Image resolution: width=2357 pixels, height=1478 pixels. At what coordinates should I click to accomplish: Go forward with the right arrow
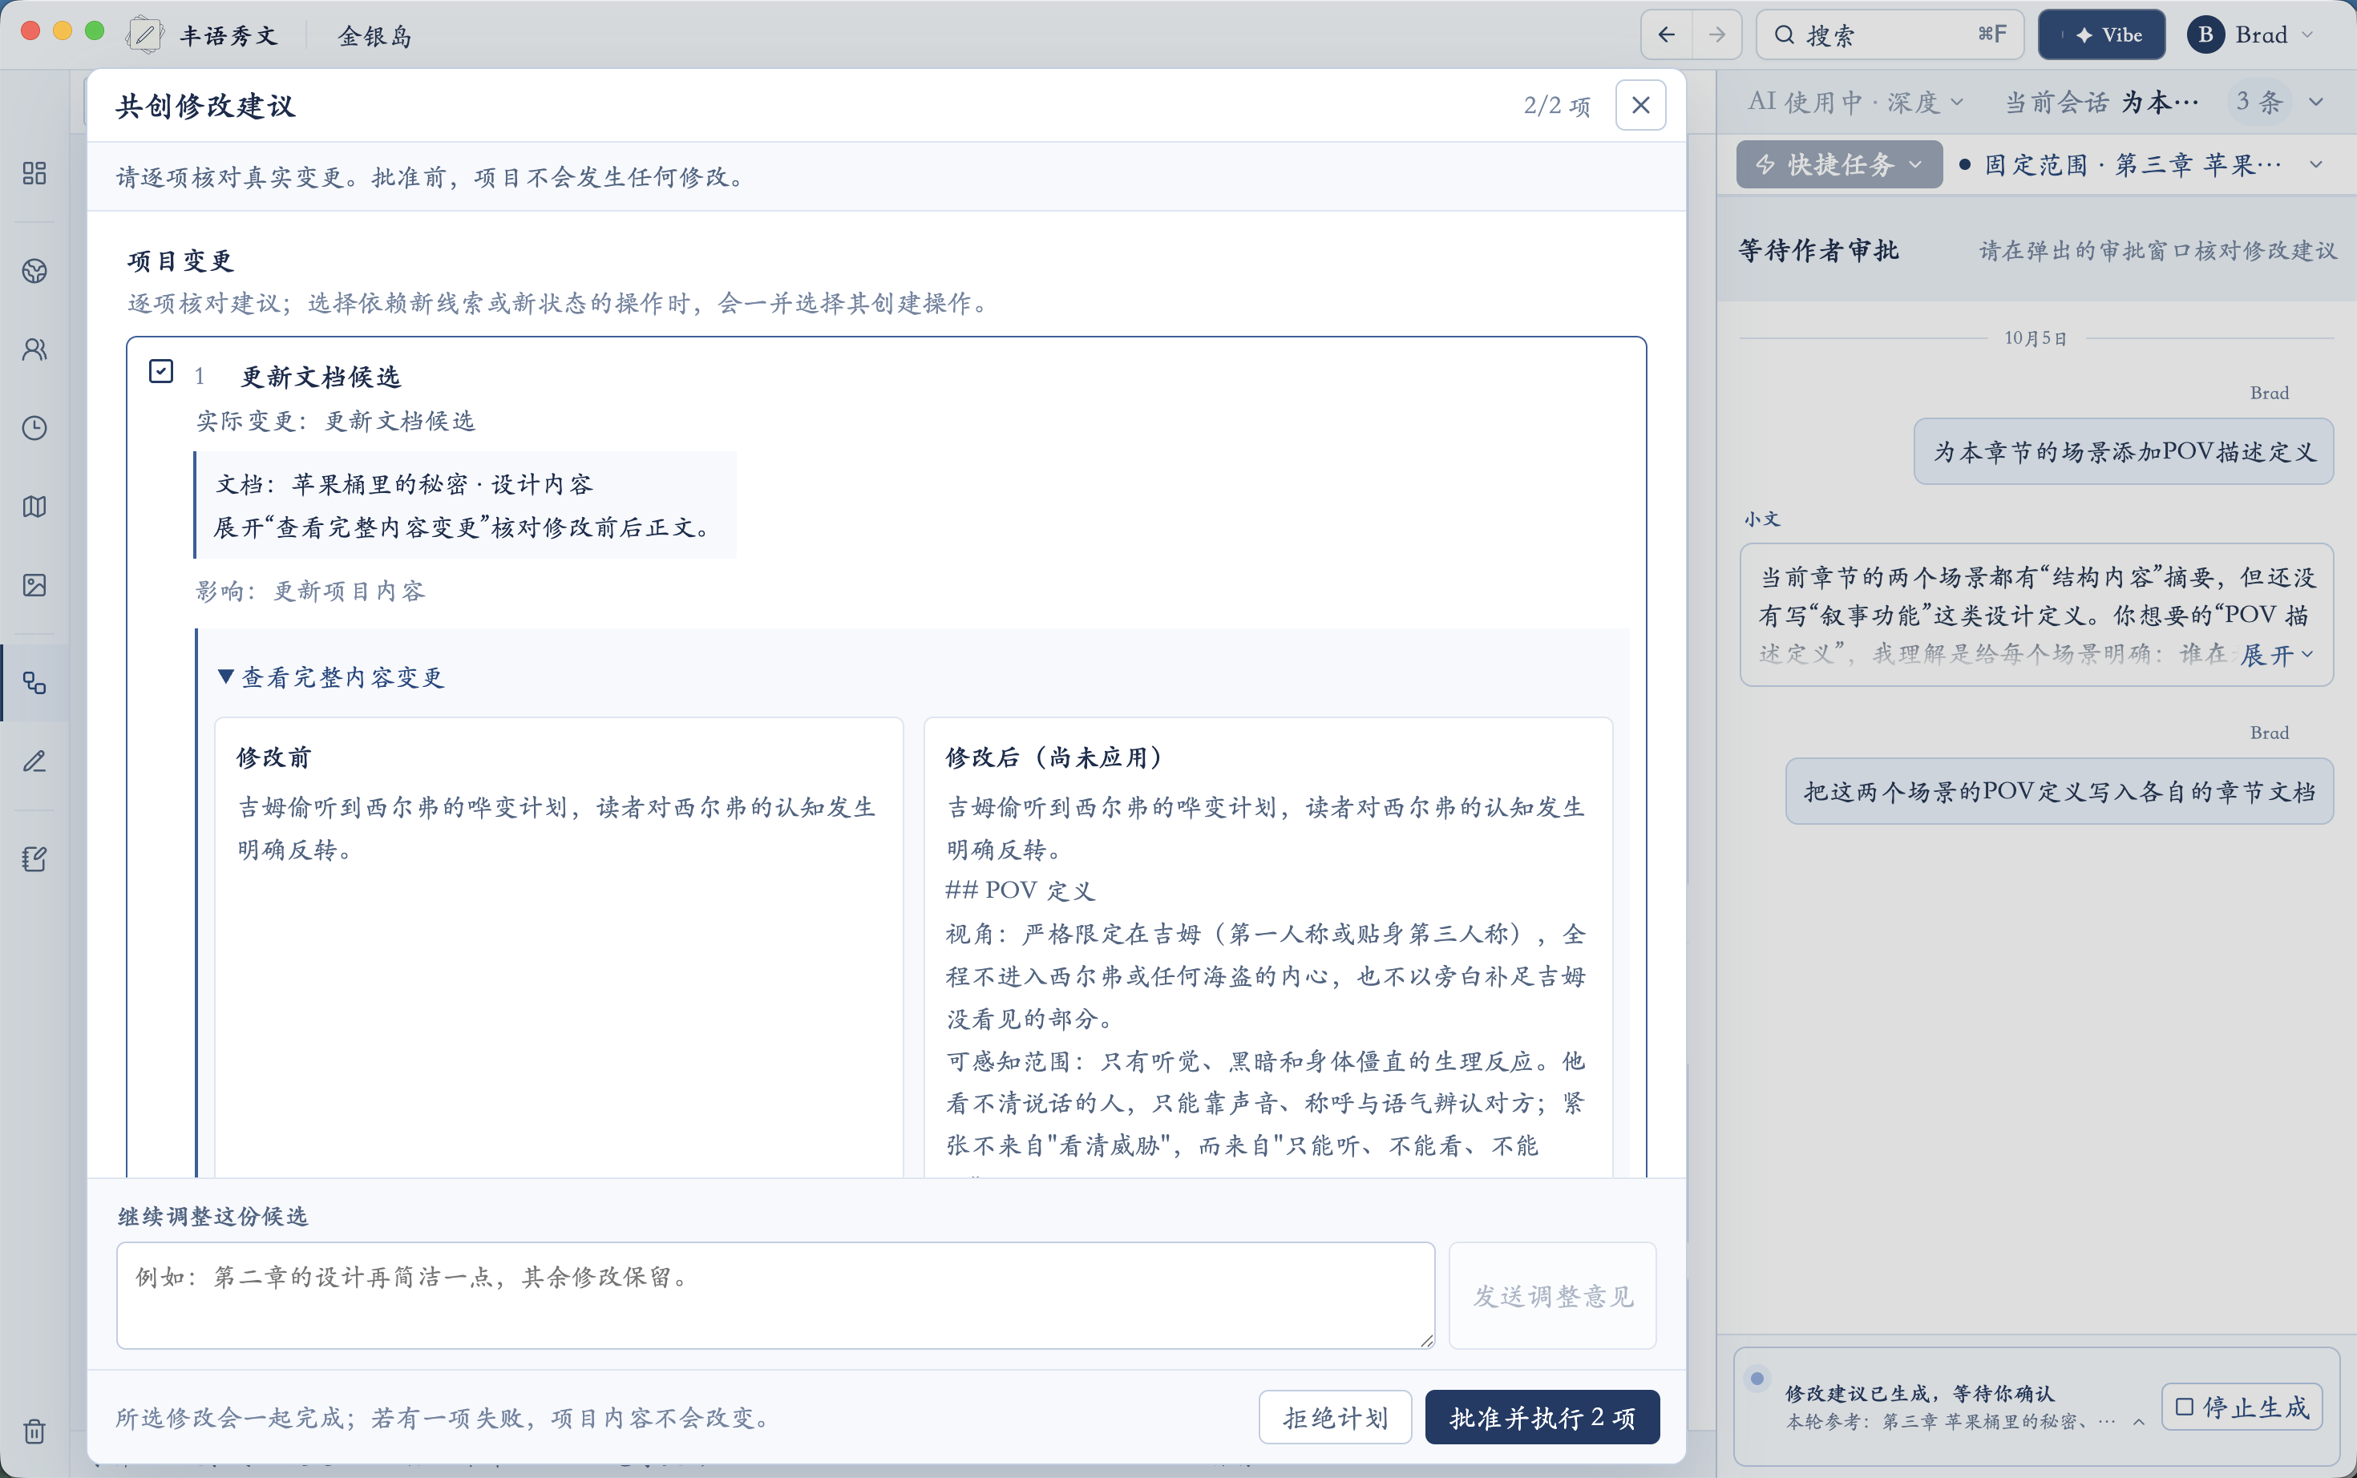click(1716, 35)
